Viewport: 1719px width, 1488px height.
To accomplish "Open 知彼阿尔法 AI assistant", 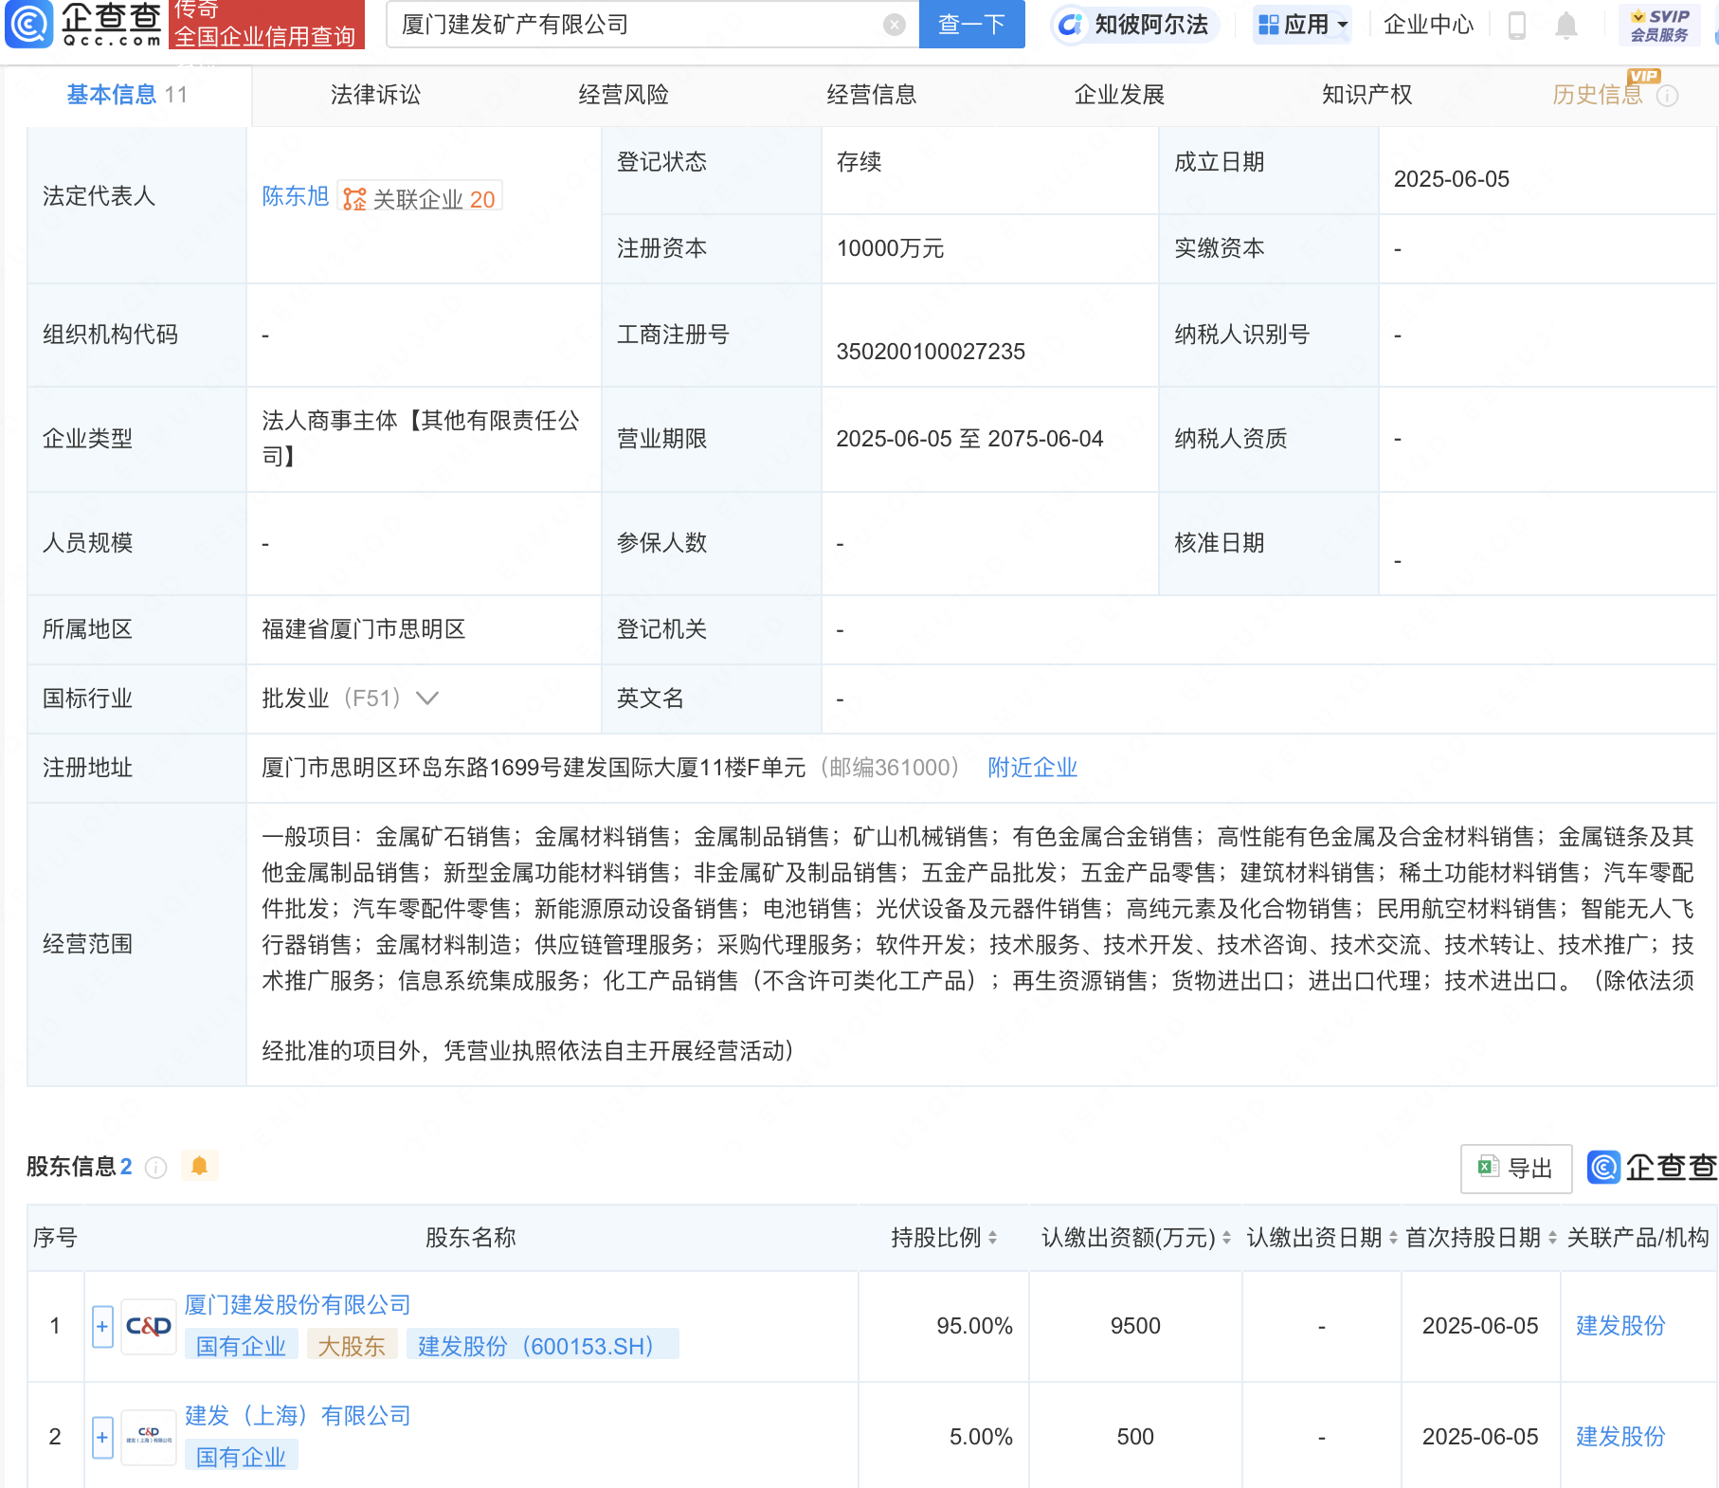I will [1135, 25].
